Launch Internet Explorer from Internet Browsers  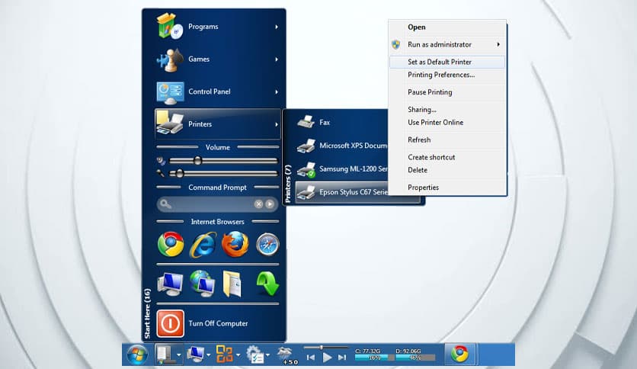pos(203,244)
